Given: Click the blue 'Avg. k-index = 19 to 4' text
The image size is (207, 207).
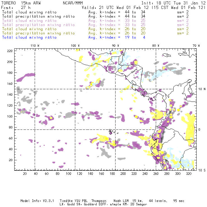Looking at the screenshot, I should (117, 37).
